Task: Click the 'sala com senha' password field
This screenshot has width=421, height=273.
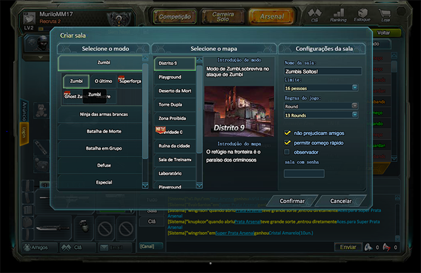Action: [304, 174]
